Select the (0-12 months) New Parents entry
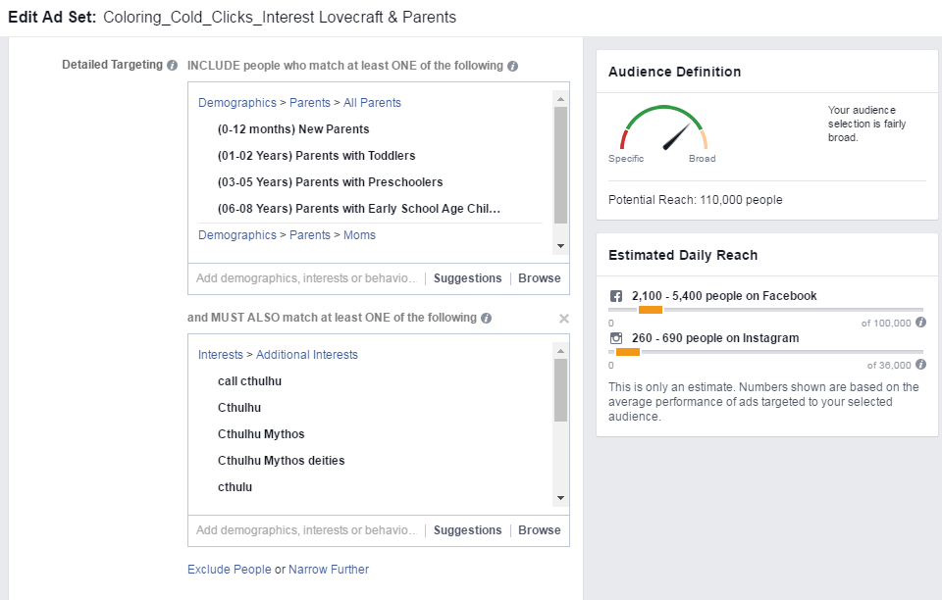The width and height of the screenshot is (942, 600). click(x=293, y=129)
